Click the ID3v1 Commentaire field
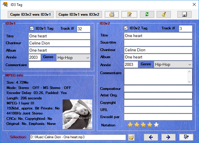Viewport: 199px width, 143px height. click(59, 65)
